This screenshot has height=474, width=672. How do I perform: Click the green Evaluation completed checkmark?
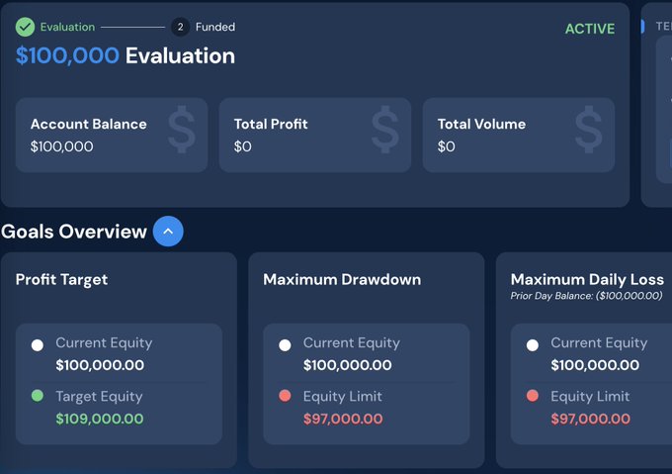click(26, 27)
